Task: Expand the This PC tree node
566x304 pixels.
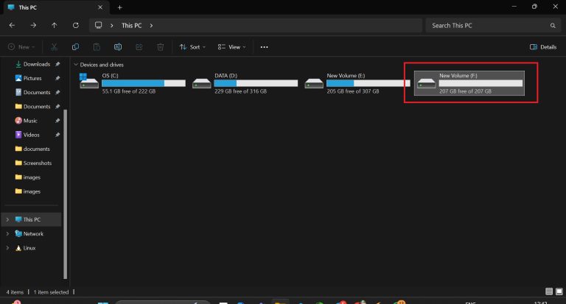Action: tap(7, 219)
